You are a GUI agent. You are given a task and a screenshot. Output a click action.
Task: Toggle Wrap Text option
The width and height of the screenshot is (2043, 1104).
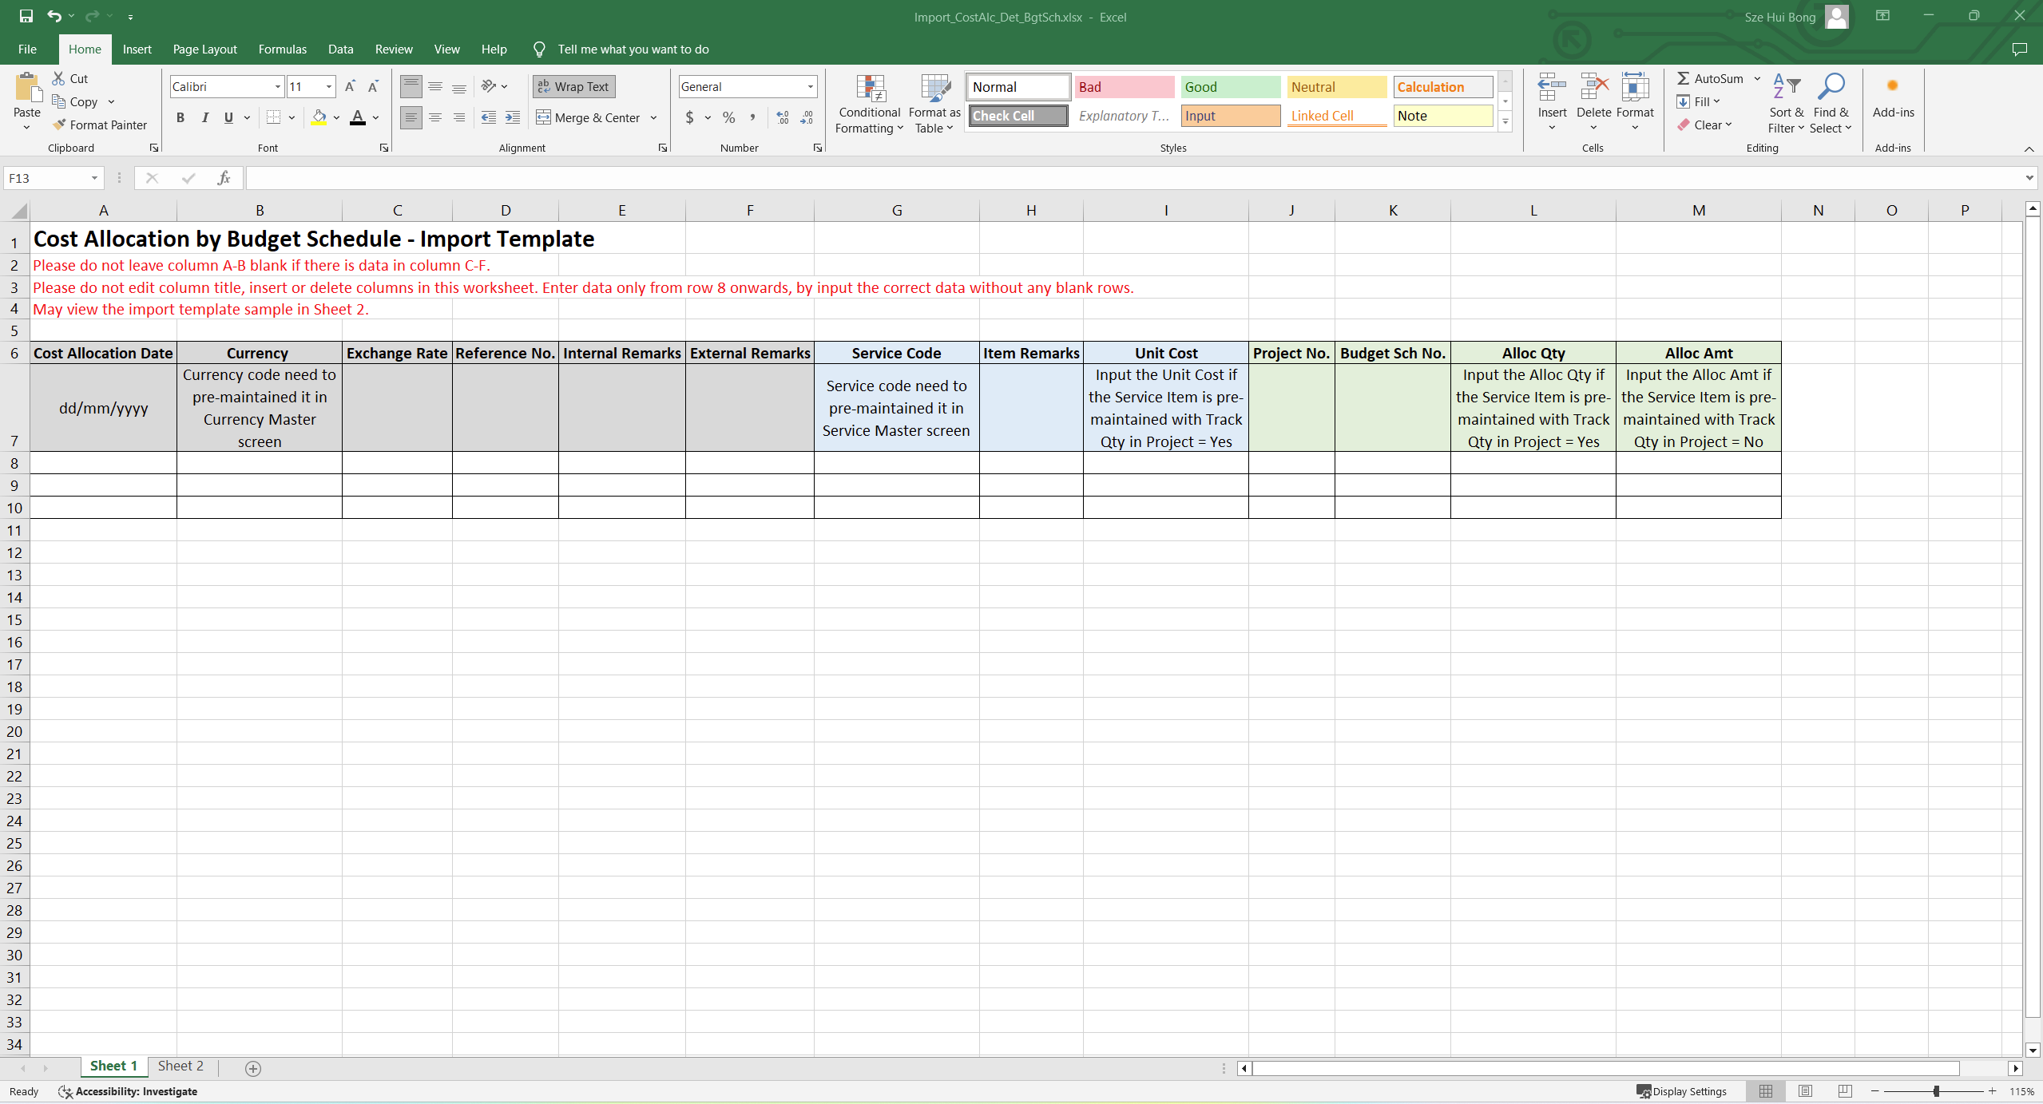click(x=573, y=86)
